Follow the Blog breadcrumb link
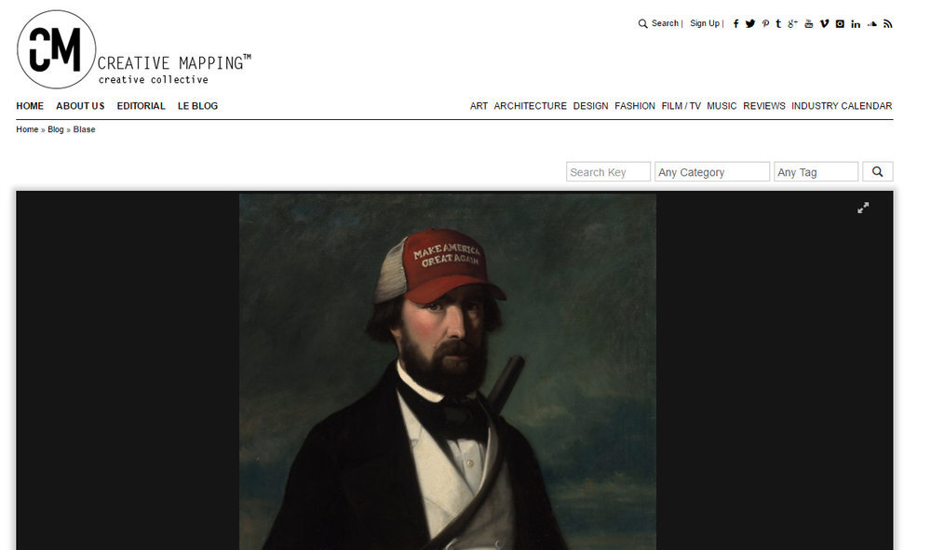Image resolution: width=931 pixels, height=550 pixels. pos(56,129)
